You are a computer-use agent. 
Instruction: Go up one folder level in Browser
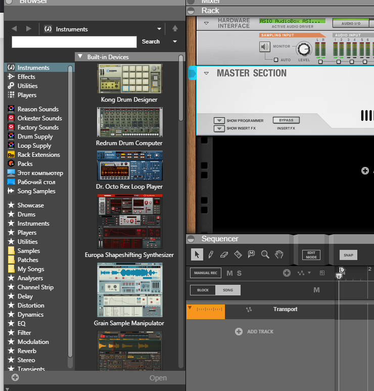pos(175,28)
